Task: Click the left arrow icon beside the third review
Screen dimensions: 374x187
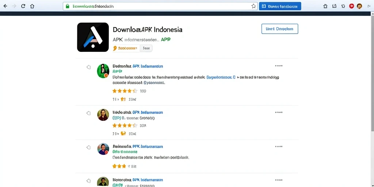Action: click(x=88, y=147)
